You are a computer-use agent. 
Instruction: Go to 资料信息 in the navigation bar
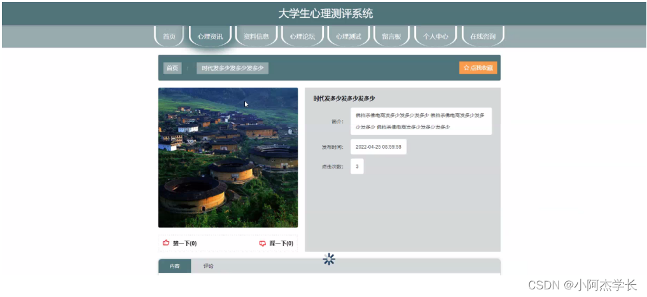[x=256, y=36]
